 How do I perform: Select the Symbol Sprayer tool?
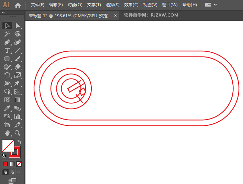7,116
